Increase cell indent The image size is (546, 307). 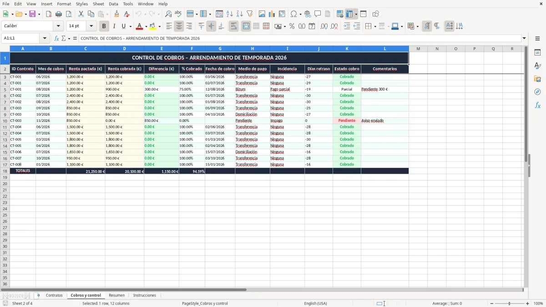point(347,26)
